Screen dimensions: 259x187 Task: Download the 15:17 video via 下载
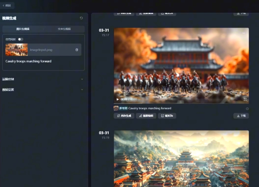[x=241, y=116]
